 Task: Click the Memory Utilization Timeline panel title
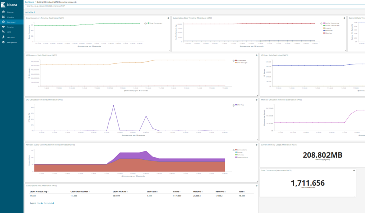[x=281, y=100]
